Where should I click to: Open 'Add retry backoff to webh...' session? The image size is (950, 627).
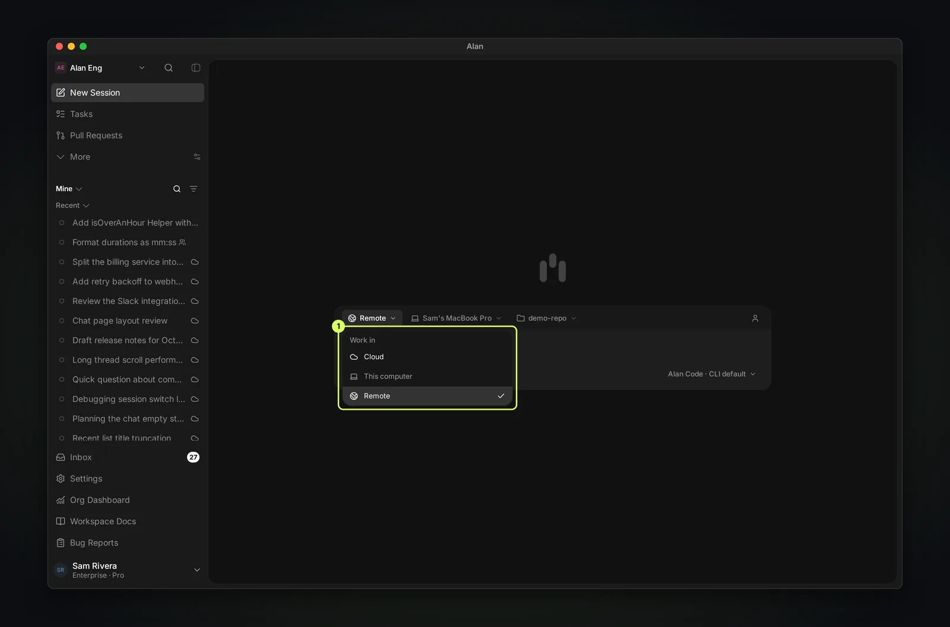coord(128,281)
